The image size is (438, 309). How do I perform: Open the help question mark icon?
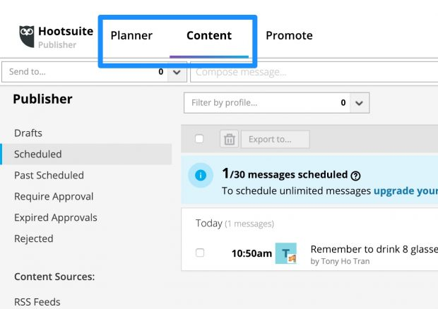pyautogui.click(x=355, y=176)
